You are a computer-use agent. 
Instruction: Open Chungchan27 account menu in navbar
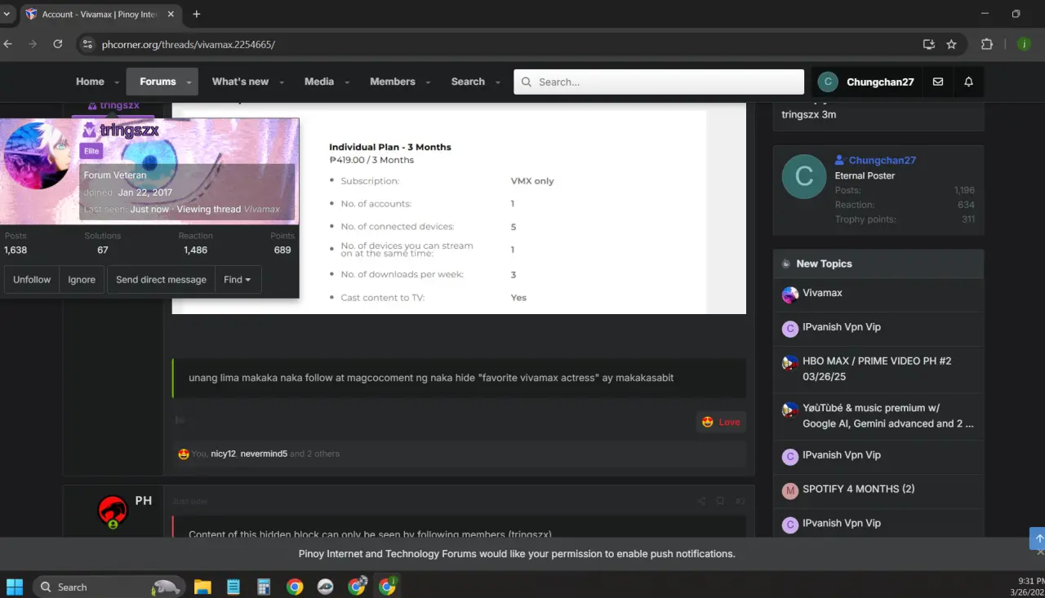tap(866, 82)
